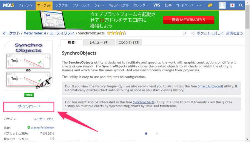Image resolution: width=250 pixels, height=142 pixels.
Task: Click the MQL5 logo
Action: 8,5
